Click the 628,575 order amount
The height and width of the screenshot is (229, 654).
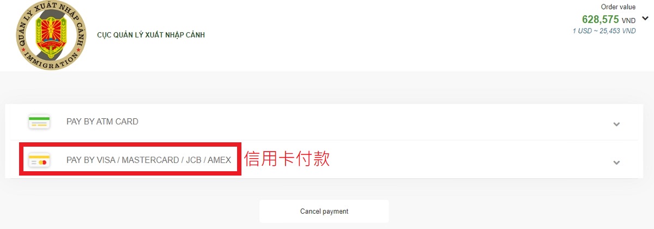601,20
